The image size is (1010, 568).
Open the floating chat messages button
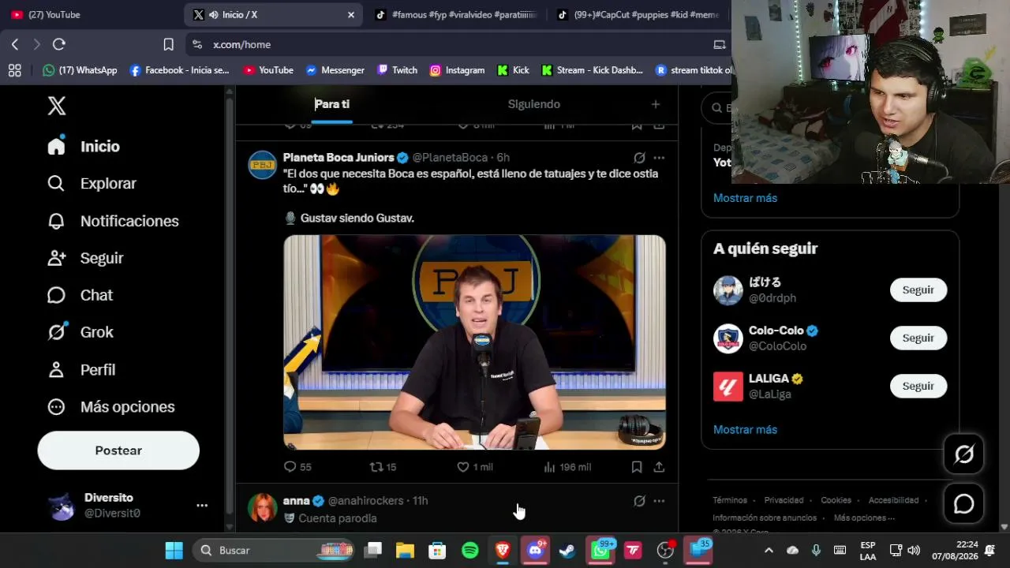pyautogui.click(x=964, y=504)
